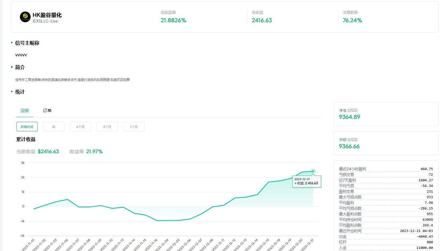Image resolution: width=445 pixels, height=251 pixels.
Task: Click the 最近24小时盈利 statistics row
Action: (386, 169)
